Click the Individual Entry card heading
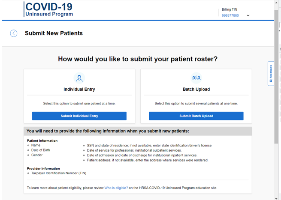Screen dimensions: 281x200 (79, 90)
